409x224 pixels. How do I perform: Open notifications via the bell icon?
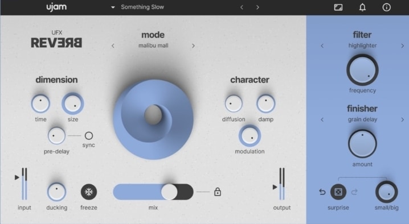[x=362, y=7]
